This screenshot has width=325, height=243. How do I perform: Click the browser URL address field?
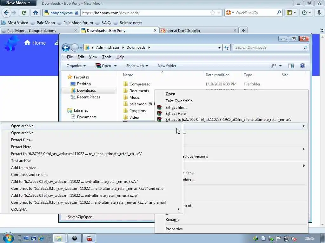tap(145, 13)
